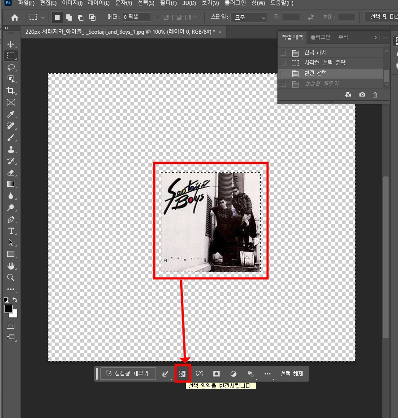
Task: Open the Edit Toolbar three-dots menu
Action: (11, 289)
